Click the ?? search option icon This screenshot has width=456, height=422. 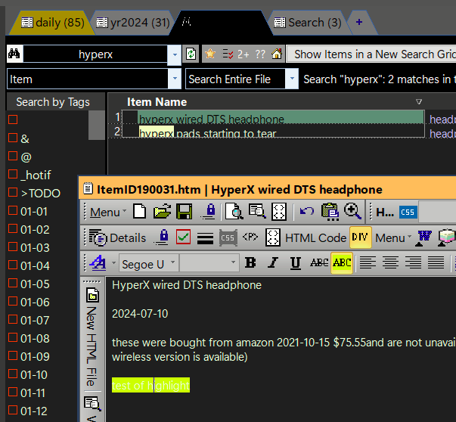260,54
